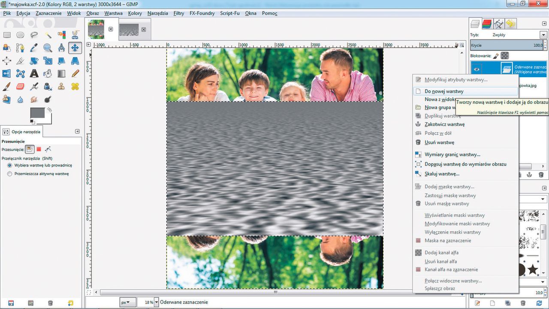Select the Fuzzy Select magic wand tool

pos(48,35)
